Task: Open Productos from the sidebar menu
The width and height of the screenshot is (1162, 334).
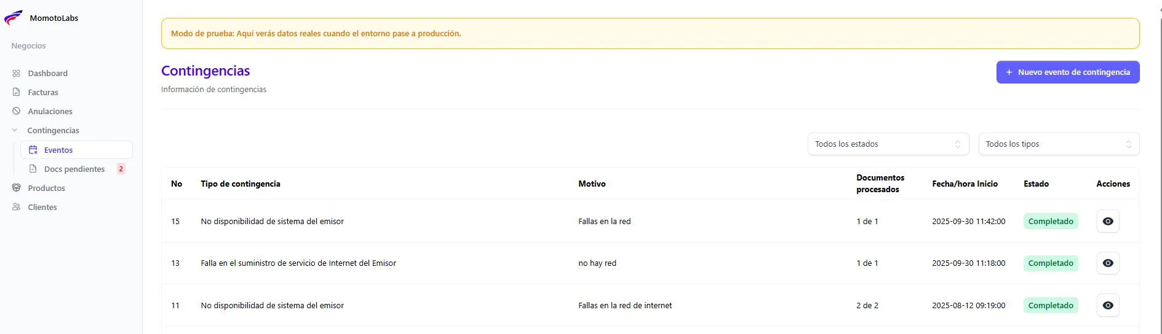Action: 46,188
